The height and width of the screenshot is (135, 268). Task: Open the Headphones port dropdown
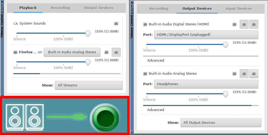click(x=206, y=84)
